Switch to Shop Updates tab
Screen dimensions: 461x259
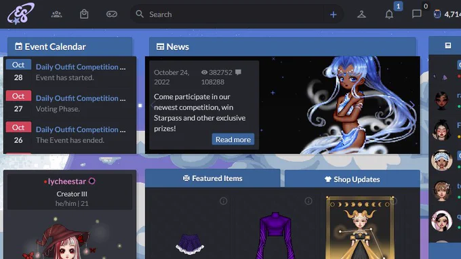pyautogui.click(x=353, y=179)
